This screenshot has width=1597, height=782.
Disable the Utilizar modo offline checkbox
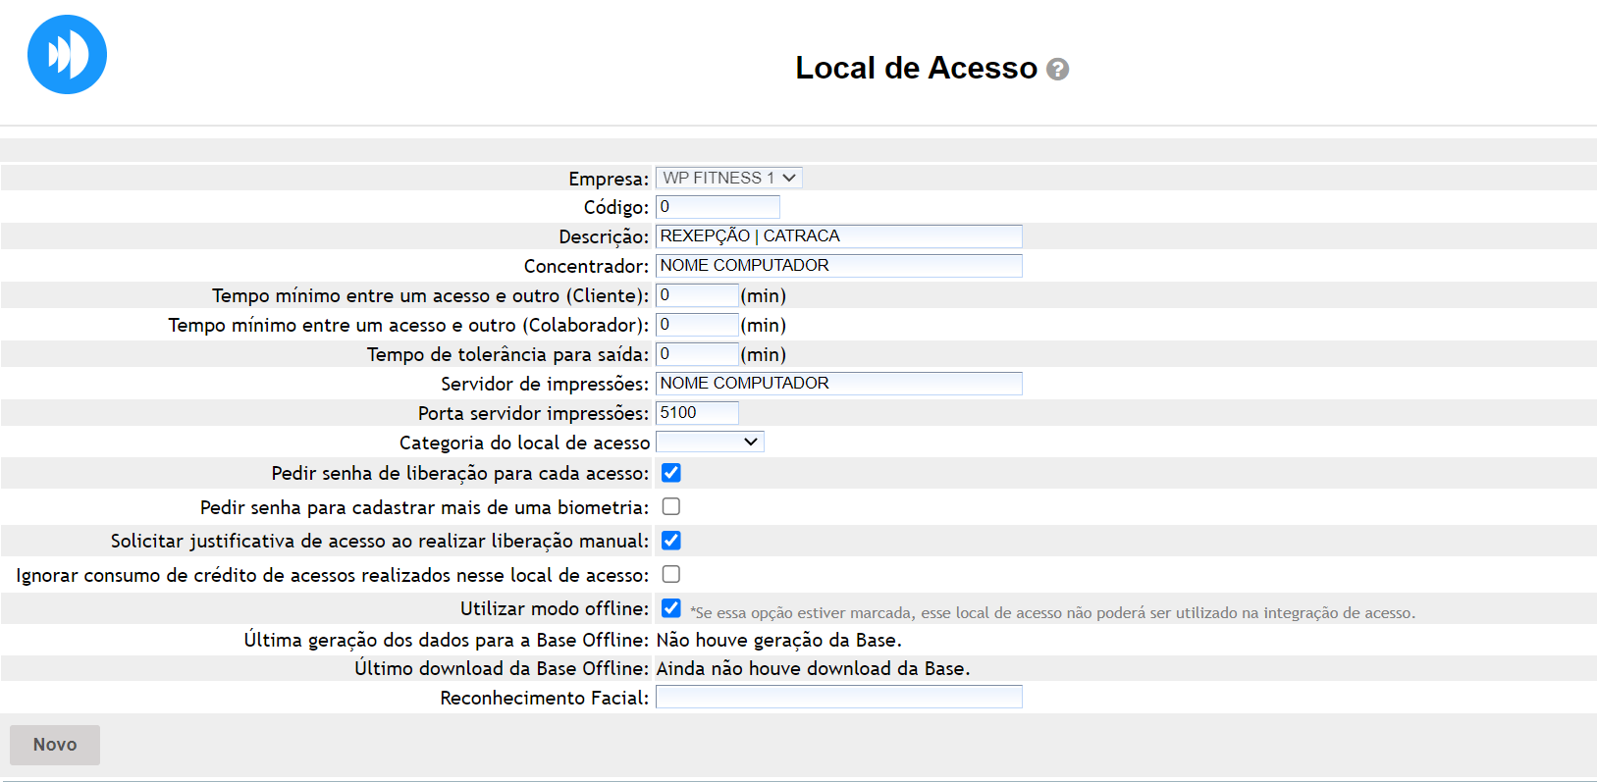[x=671, y=608]
